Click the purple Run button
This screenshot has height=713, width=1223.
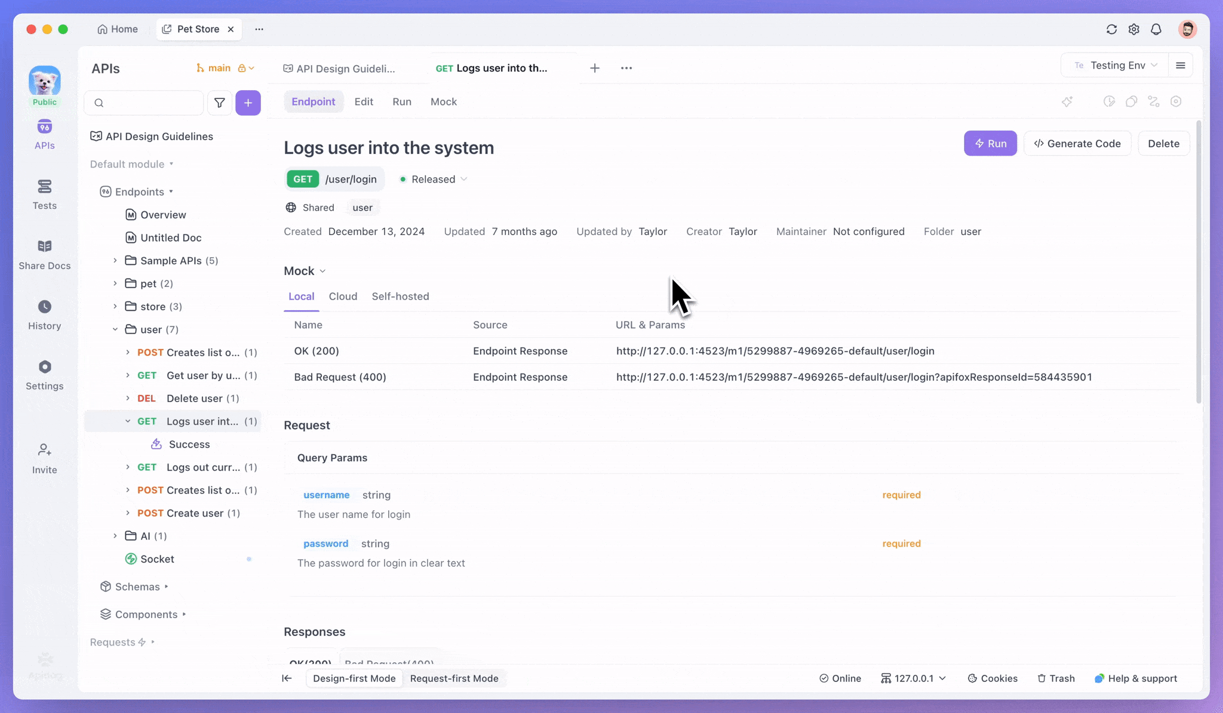tap(990, 144)
